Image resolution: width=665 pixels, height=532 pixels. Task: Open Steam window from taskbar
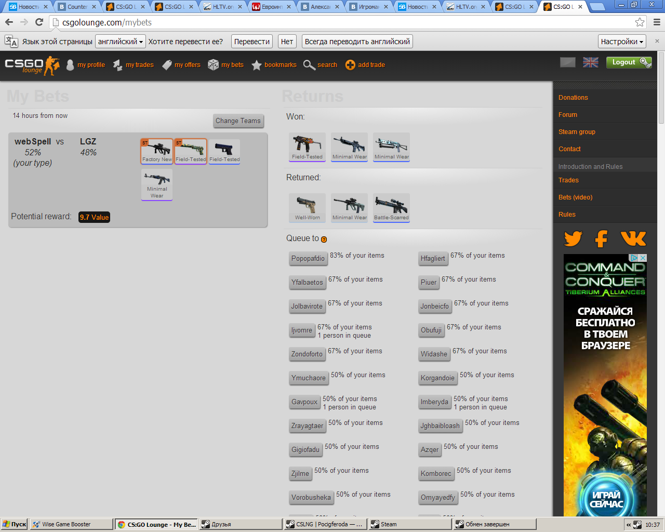pos(410,524)
